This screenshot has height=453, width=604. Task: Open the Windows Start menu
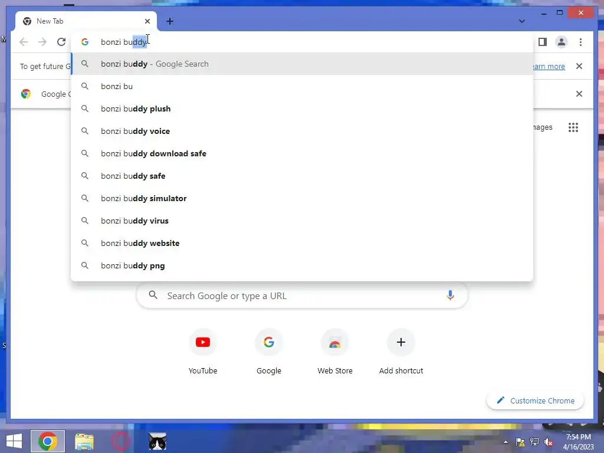click(x=14, y=441)
